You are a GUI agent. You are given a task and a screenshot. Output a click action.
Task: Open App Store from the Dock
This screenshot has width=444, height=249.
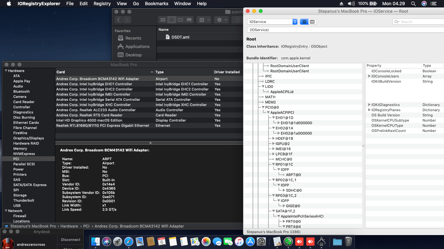click(x=250, y=242)
